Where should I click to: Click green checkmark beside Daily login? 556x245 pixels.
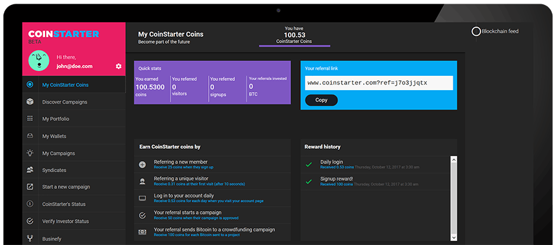tap(308, 165)
